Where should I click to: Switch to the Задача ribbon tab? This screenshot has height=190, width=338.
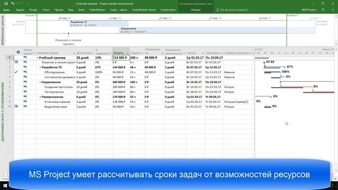(20, 10)
